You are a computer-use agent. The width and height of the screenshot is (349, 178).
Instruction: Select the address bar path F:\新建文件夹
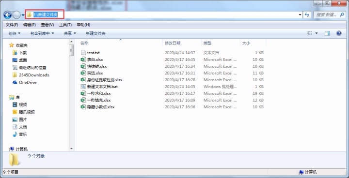coord(46,15)
